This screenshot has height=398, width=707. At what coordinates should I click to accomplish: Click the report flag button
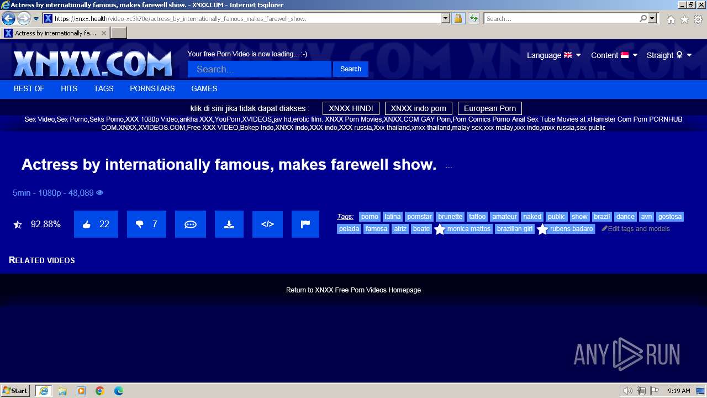pos(305,224)
